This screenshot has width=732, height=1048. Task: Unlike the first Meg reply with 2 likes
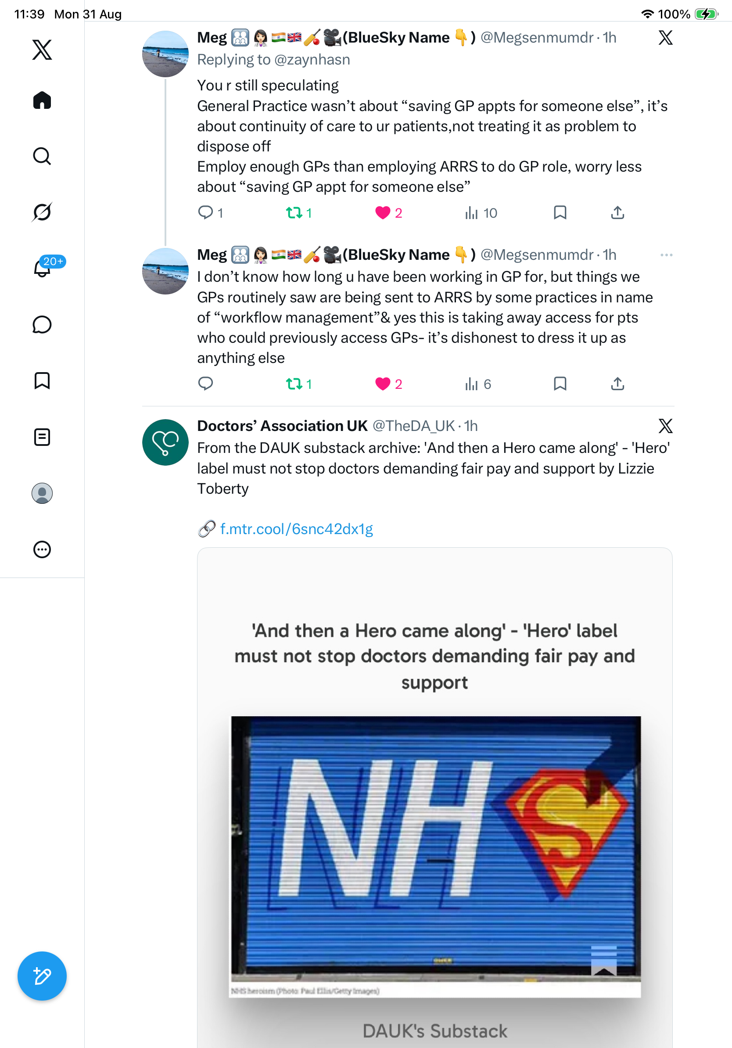388,213
